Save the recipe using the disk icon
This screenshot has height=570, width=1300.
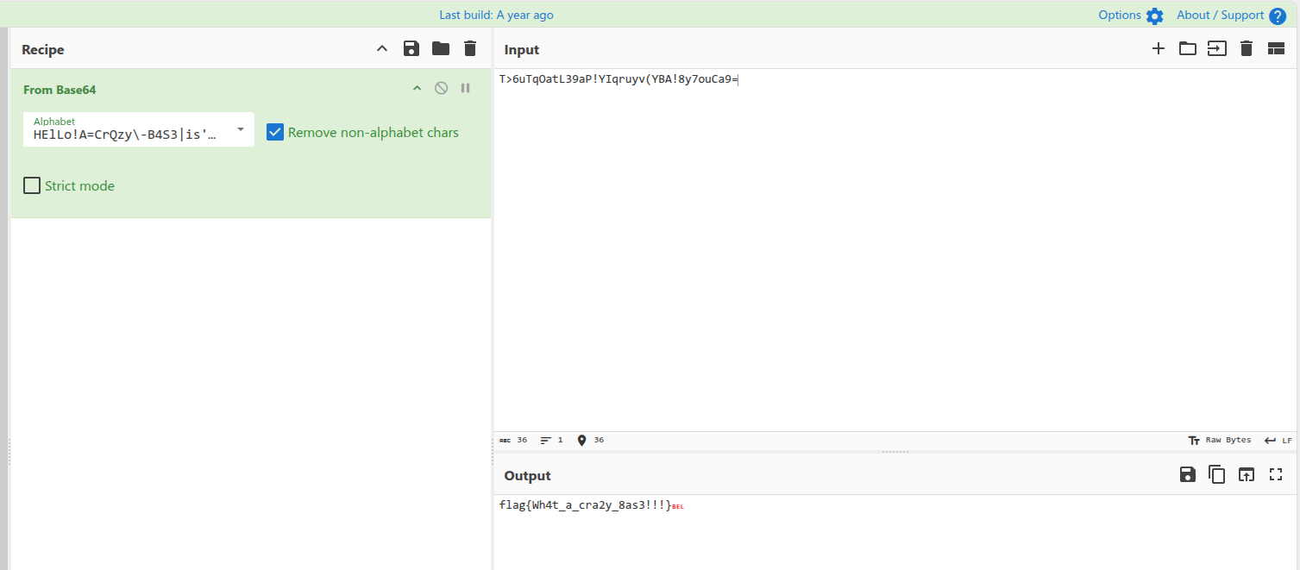pyautogui.click(x=411, y=49)
